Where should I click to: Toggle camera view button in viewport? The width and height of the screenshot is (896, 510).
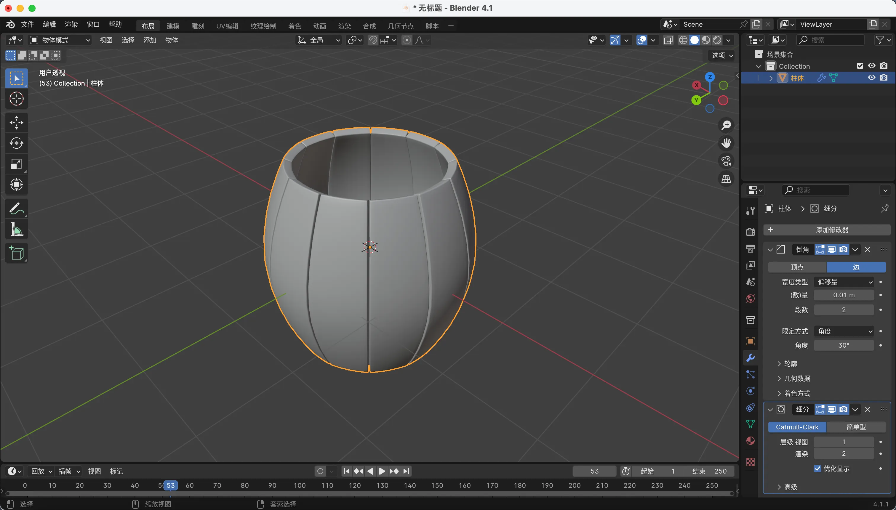[726, 161]
